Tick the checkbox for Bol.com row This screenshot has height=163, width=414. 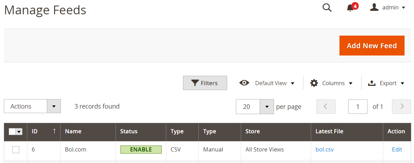16,150
